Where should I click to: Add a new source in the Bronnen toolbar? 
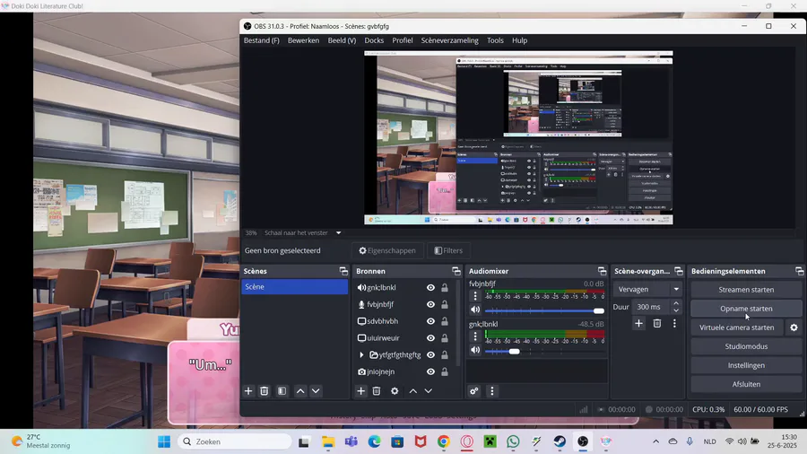point(360,391)
